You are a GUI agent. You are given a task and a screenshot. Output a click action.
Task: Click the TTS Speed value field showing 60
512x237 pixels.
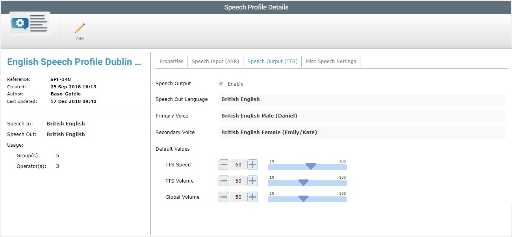pos(238,164)
